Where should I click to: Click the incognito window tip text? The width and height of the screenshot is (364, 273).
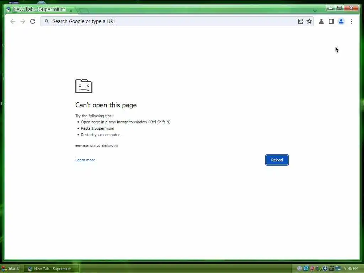pyautogui.click(x=125, y=122)
